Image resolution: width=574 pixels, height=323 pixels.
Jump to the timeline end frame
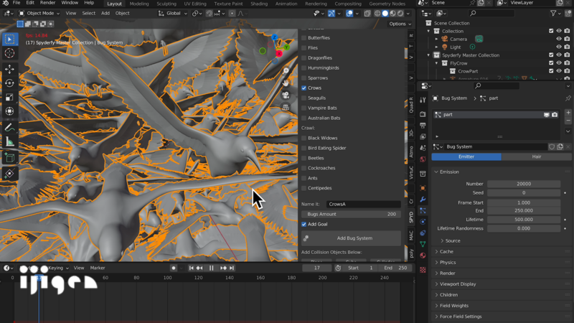[232, 268]
